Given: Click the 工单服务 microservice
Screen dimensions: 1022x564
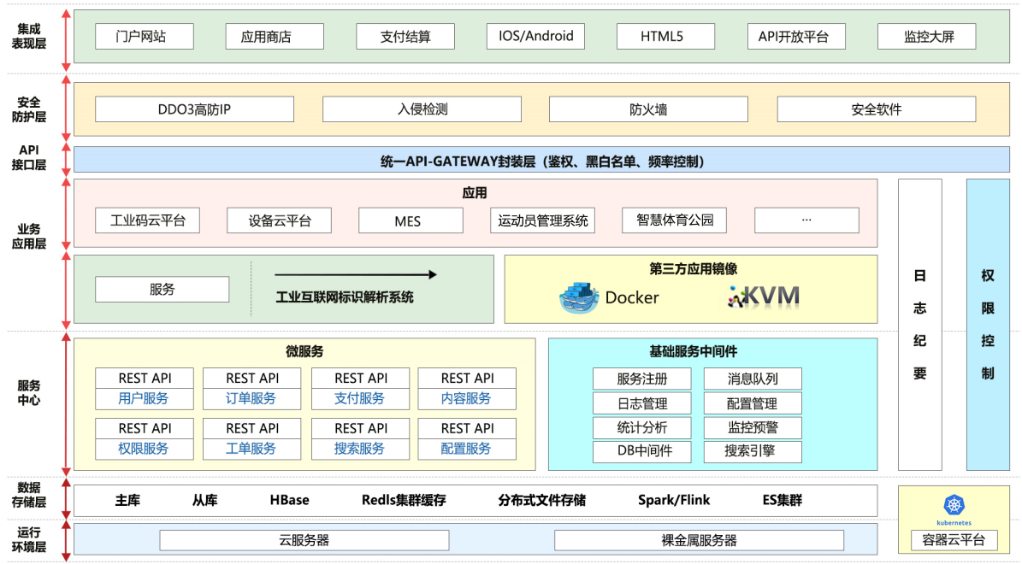Looking at the screenshot, I should click(x=251, y=449).
